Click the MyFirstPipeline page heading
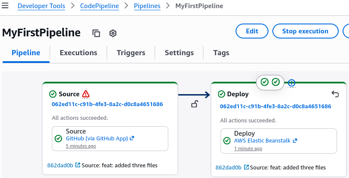The image size is (349, 178). coord(42,33)
